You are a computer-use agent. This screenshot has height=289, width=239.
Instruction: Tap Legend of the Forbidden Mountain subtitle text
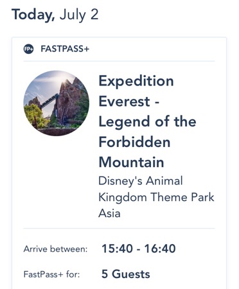147,142
